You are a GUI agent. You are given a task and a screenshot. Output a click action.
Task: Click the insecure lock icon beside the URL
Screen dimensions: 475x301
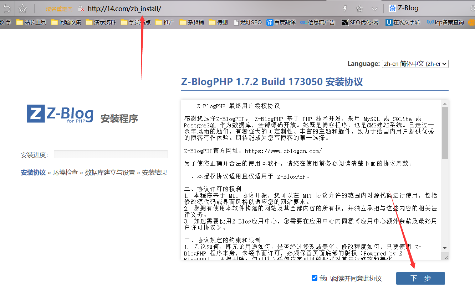coord(81,9)
